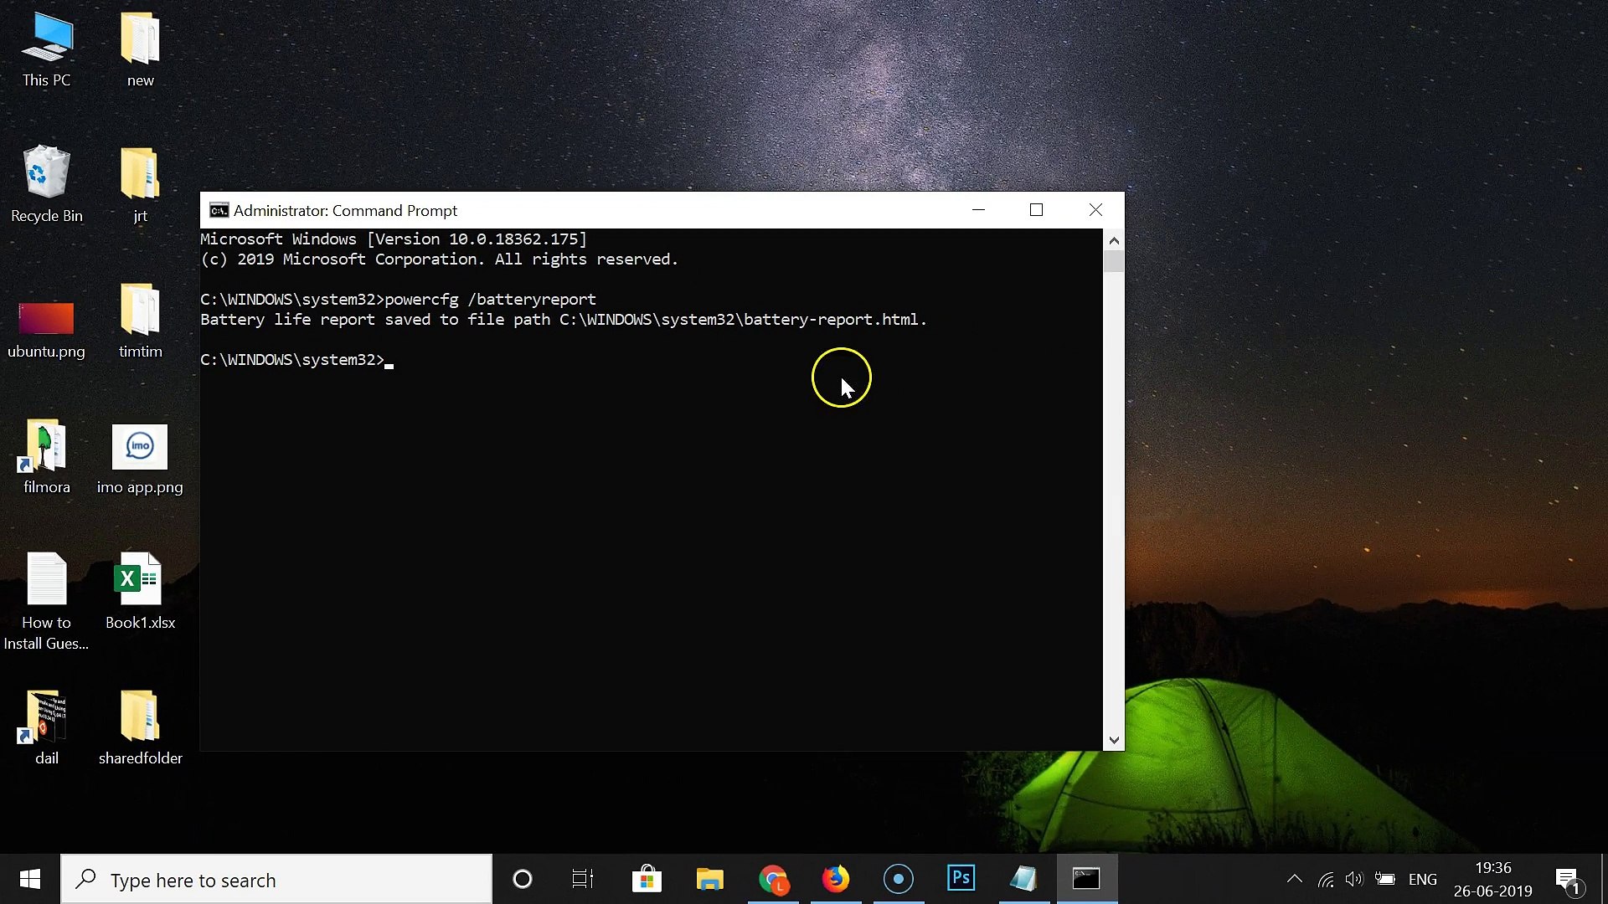Select Book1.xlsx Excel file

140,591
